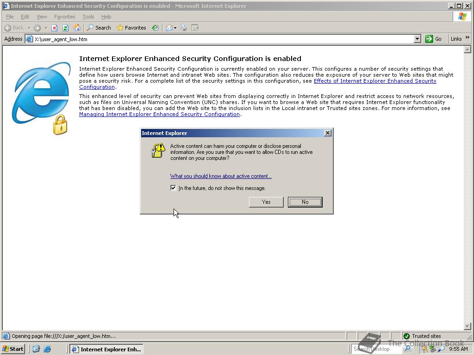Open the Favorites pane with the star button
Screen dimensions: 474x355
tap(131, 28)
